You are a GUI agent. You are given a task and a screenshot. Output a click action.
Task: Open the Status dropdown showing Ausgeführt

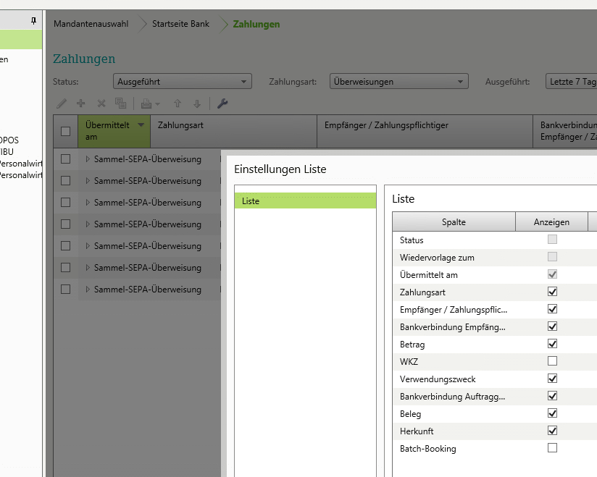(x=183, y=81)
